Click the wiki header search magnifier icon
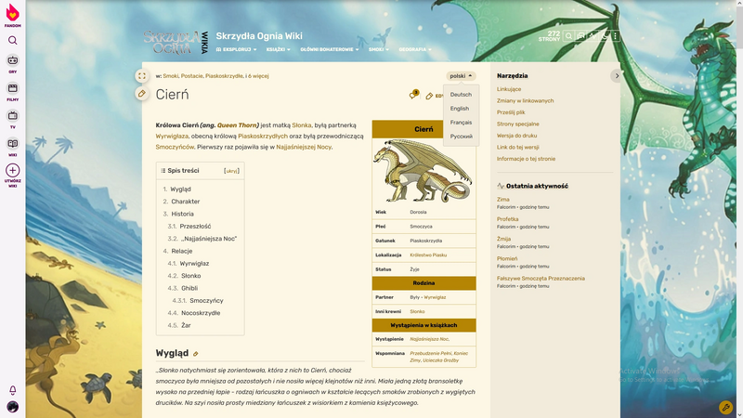 coord(567,36)
